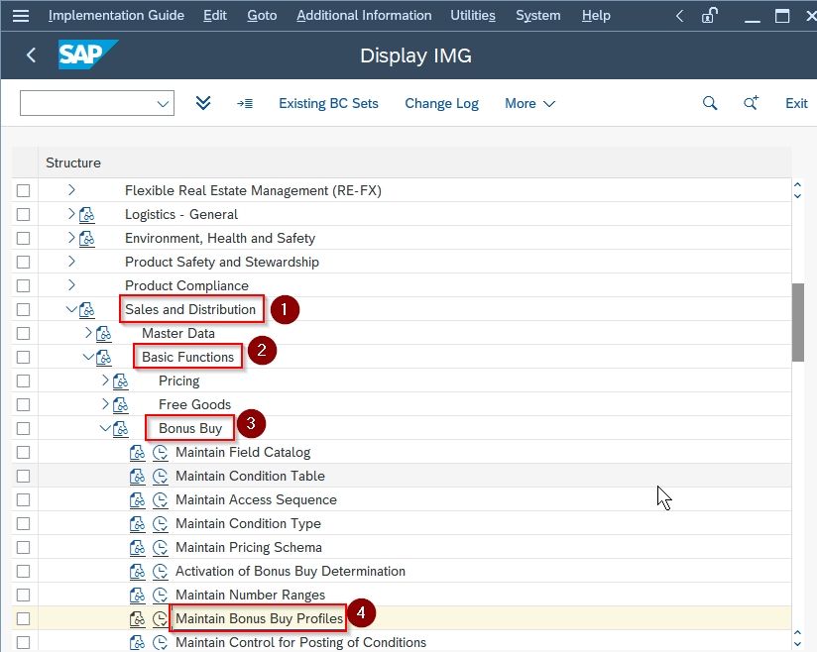Screen dimensions: 817x652
Task: Open documentation icon for Environment, Health and Safety
Action: point(87,239)
